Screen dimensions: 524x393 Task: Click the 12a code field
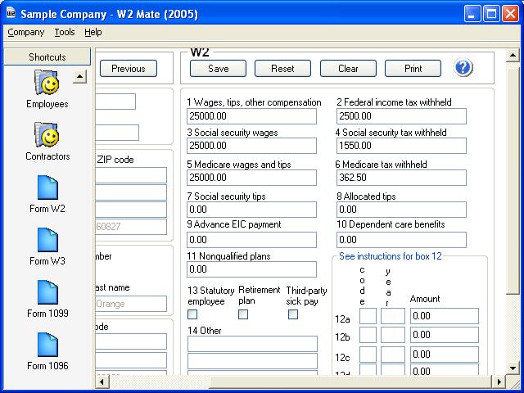tap(368, 316)
